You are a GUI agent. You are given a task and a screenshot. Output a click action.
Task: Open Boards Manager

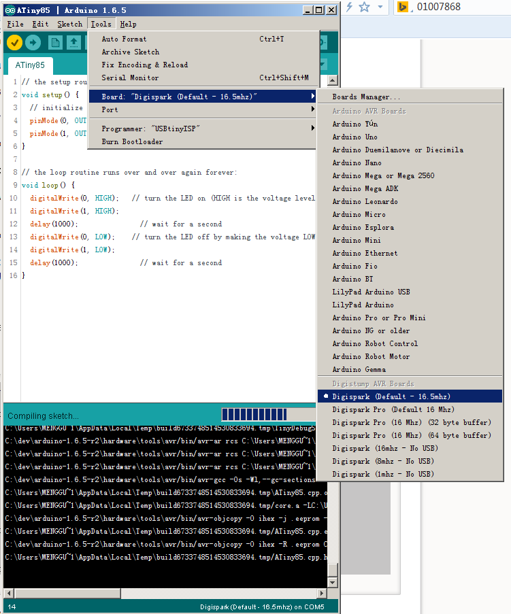(410, 97)
